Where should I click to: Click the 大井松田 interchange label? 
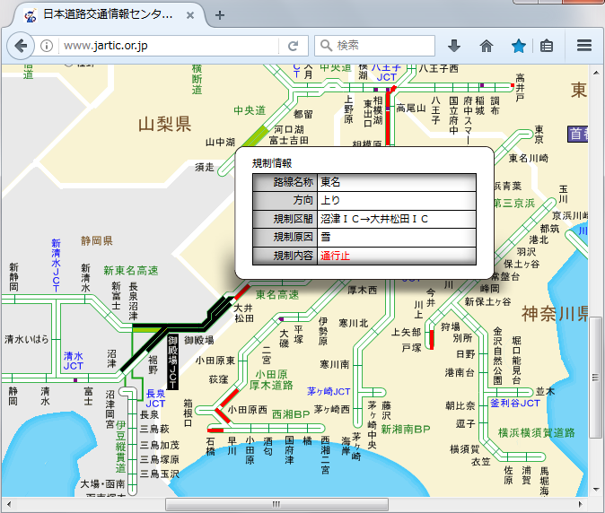click(244, 313)
